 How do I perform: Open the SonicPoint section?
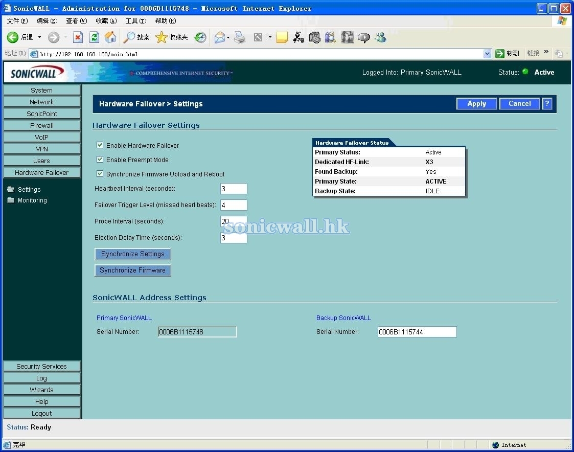pyautogui.click(x=42, y=114)
